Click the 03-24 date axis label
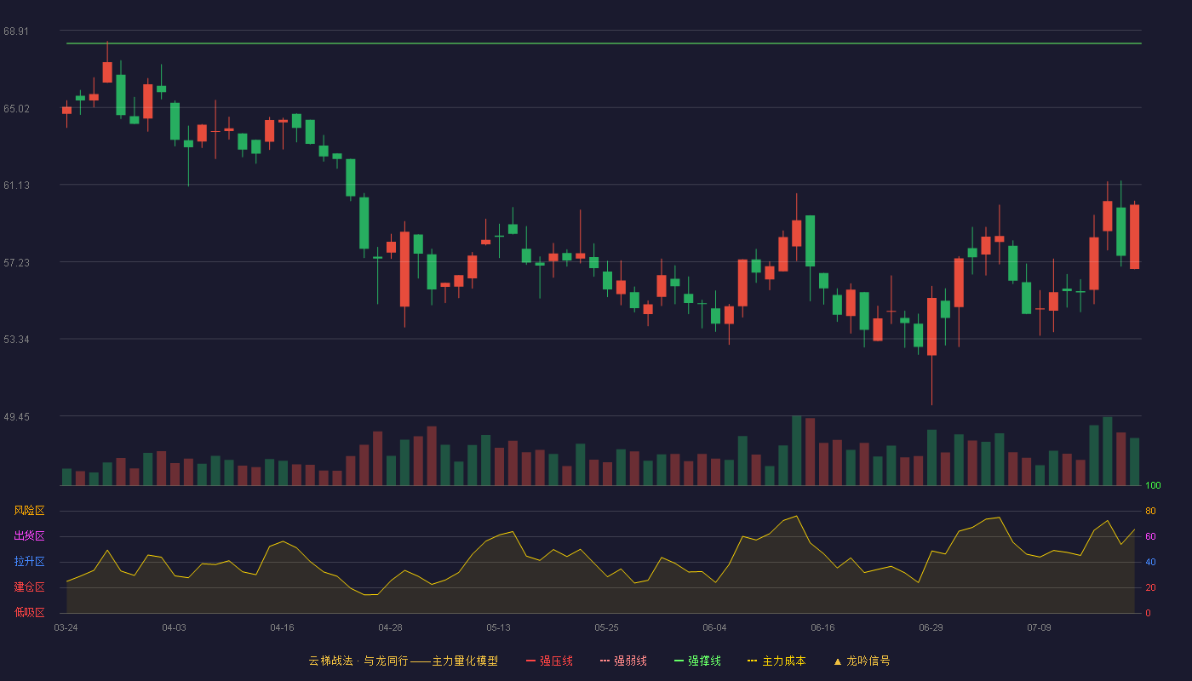This screenshot has width=1192, height=681. [66, 627]
